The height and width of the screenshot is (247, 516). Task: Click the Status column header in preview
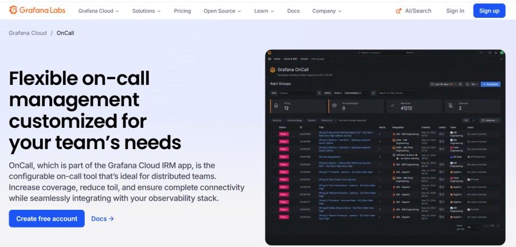282,127
